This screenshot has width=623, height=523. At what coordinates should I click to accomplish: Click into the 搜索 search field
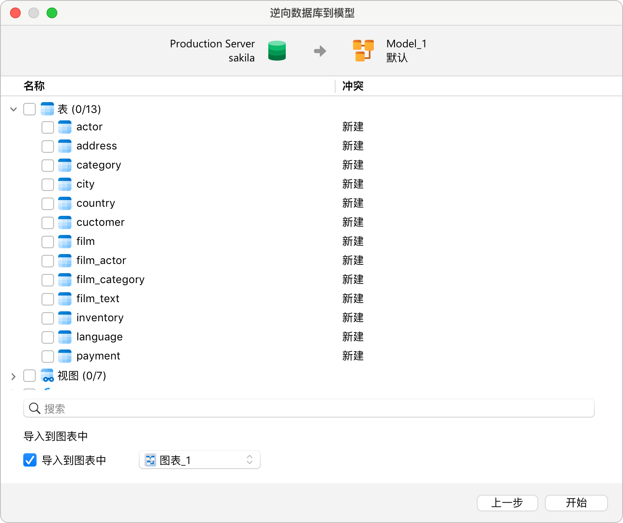[x=309, y=408]
